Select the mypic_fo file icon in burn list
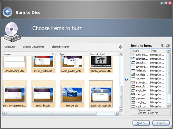Viewport: 173px width, 129px height. pos(133,90)
